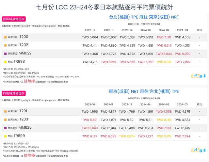Select the purple square beside MM622

pos(6,54)
